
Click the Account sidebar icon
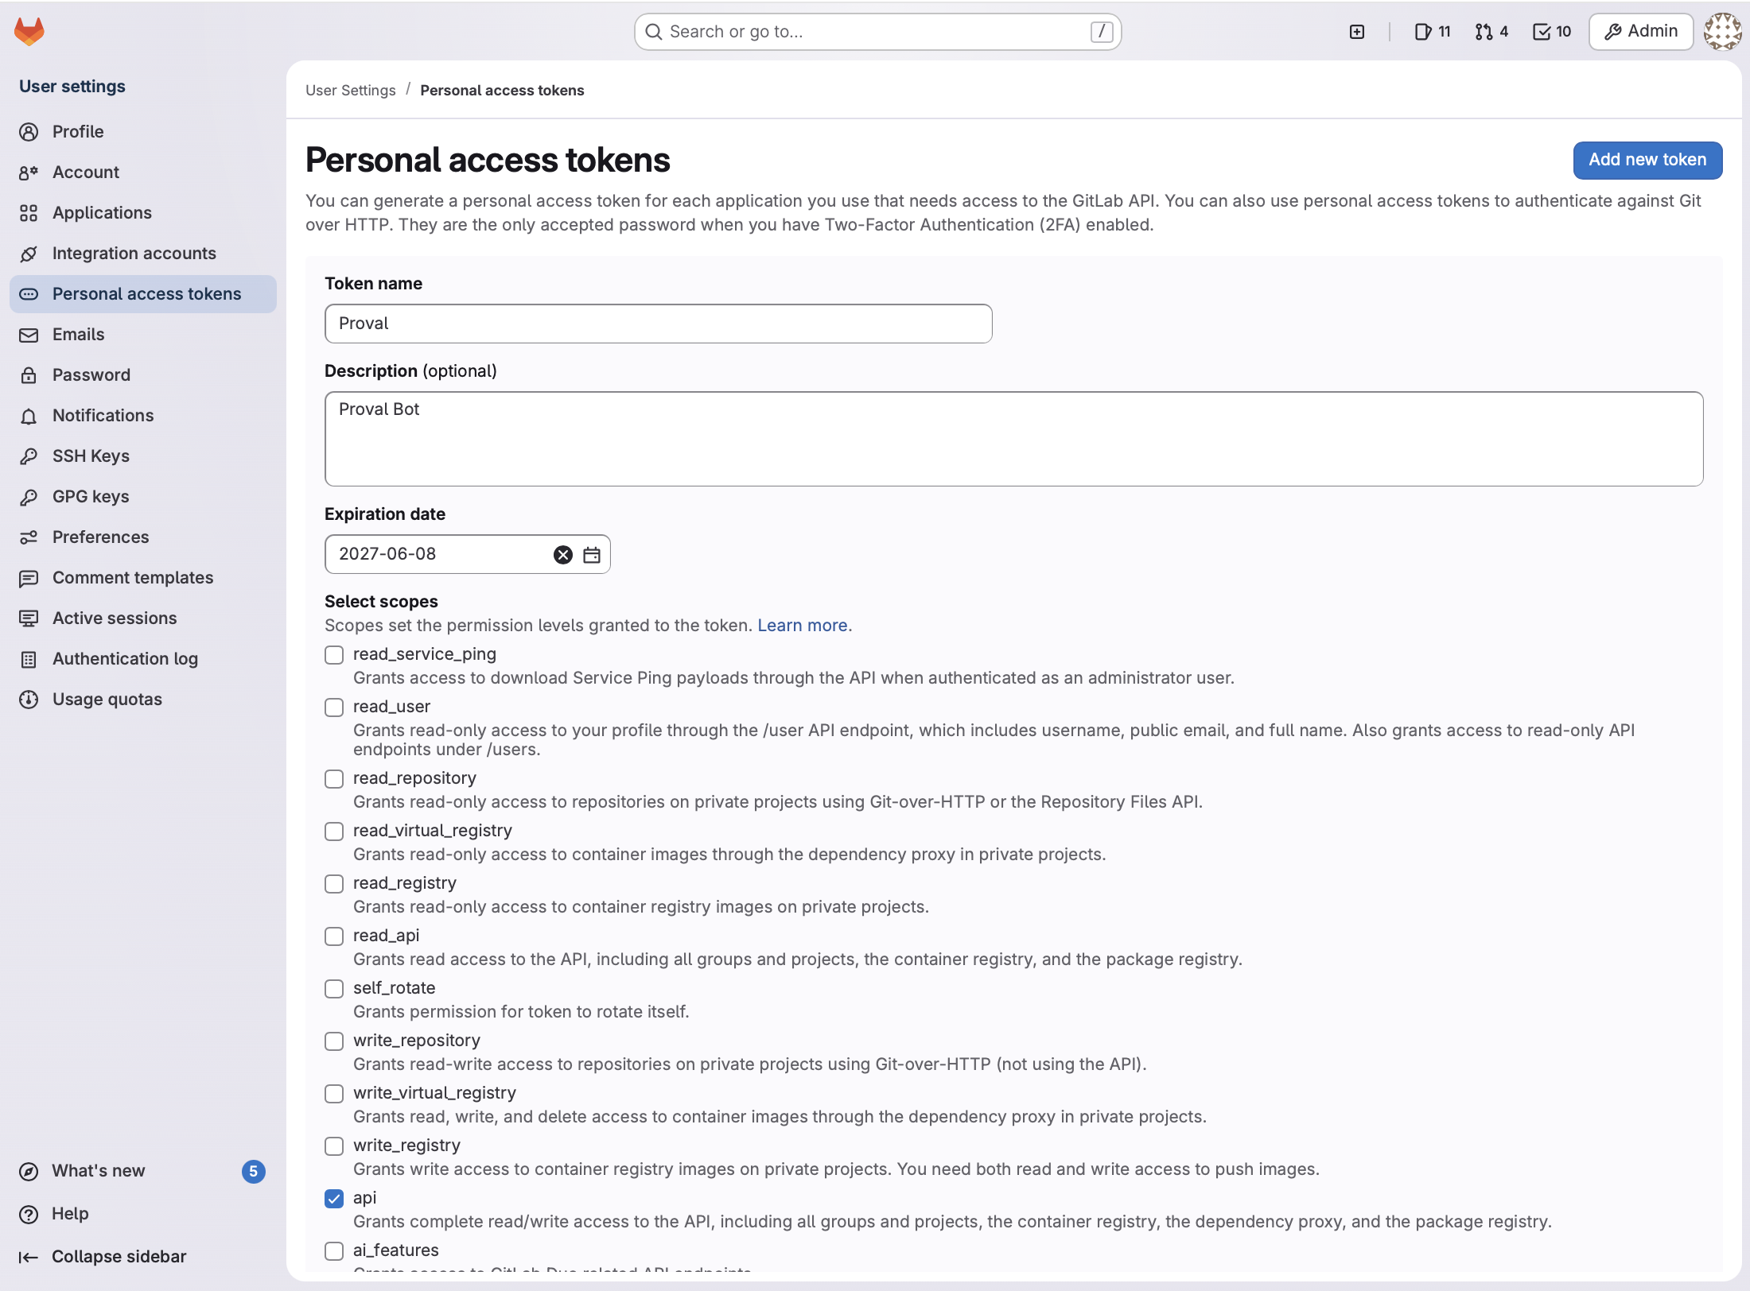[29, 173]
